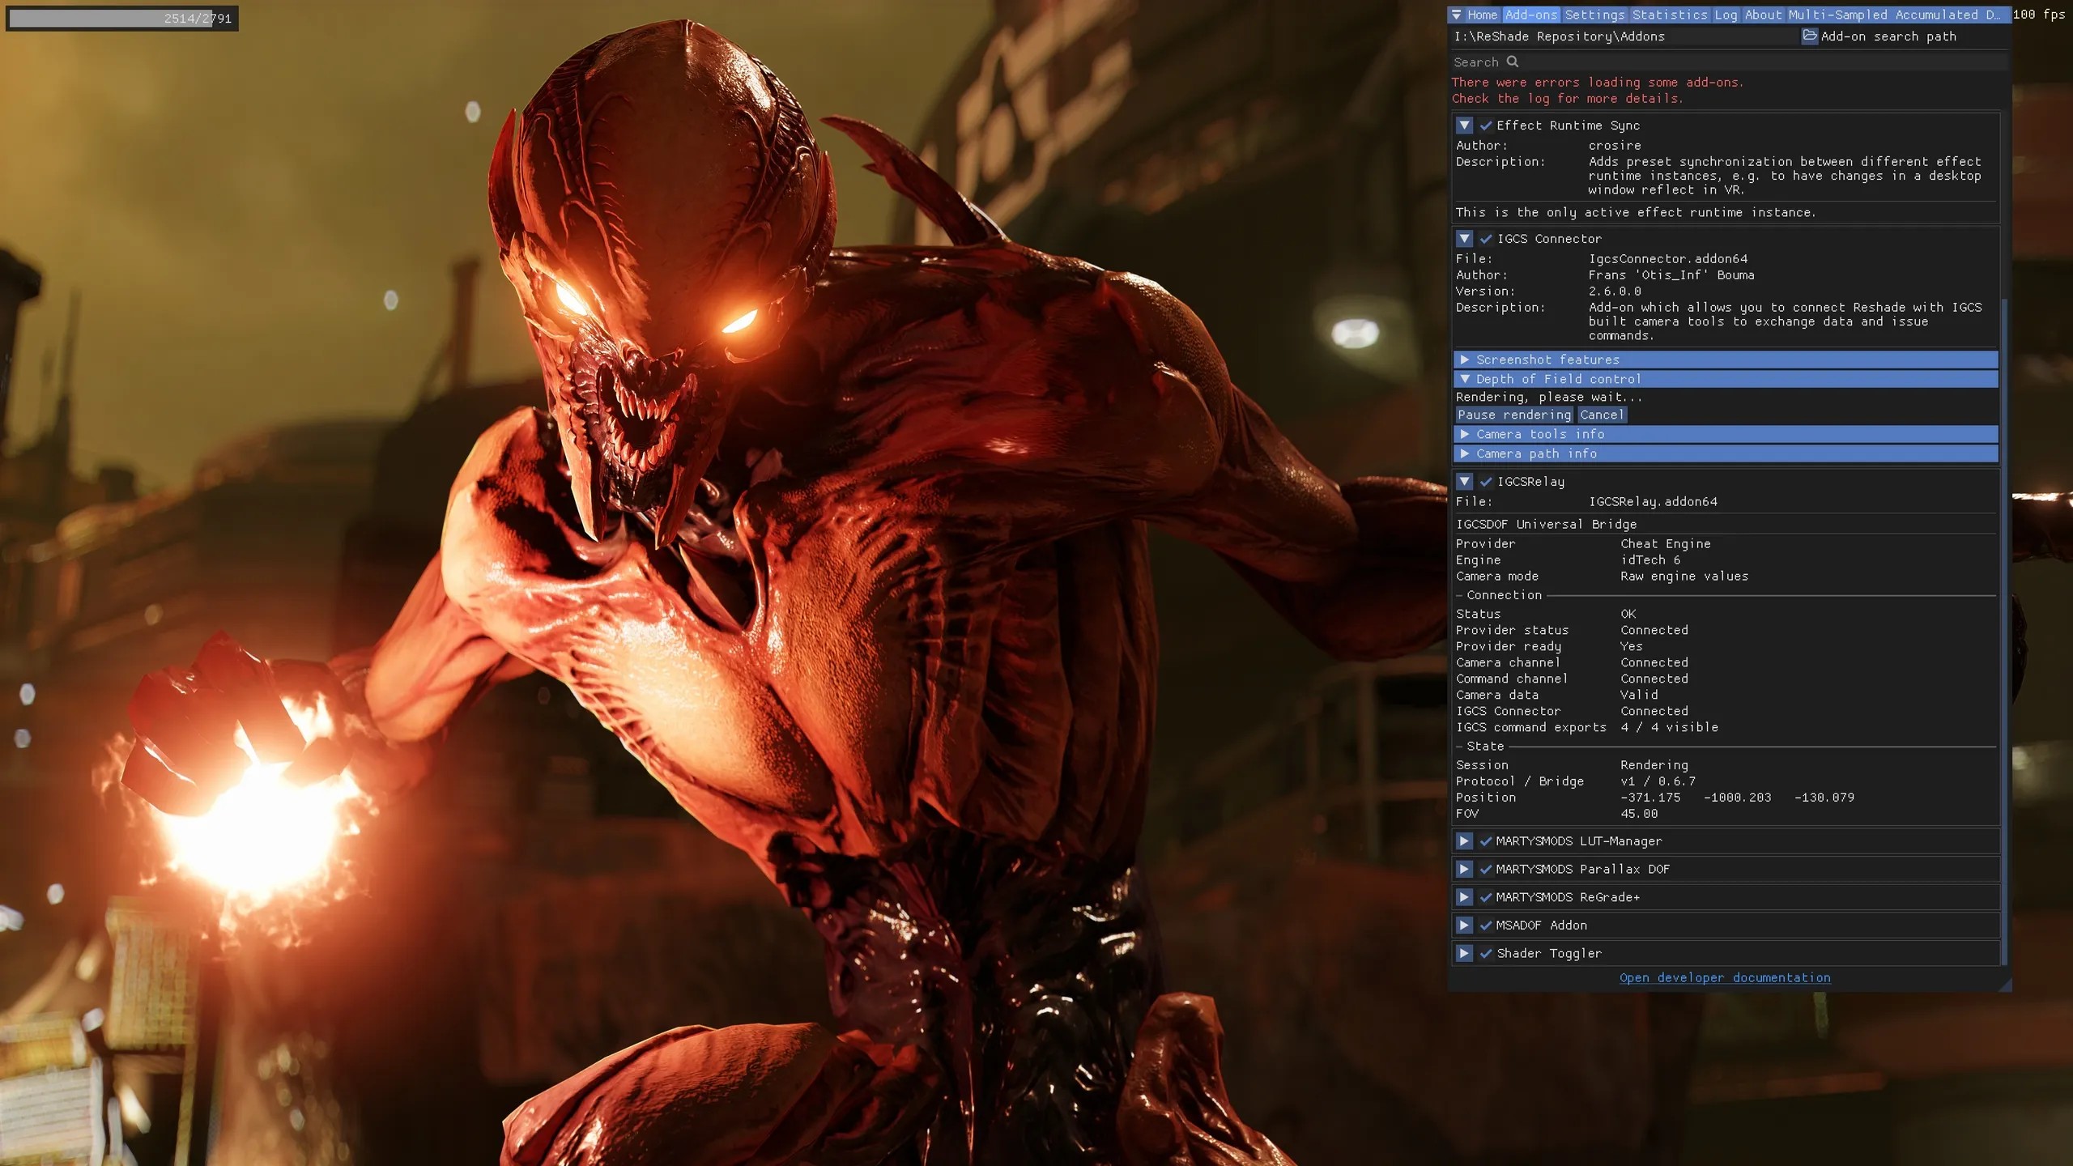Viewport: 2073px width, 1166px height.
Task: Click the render progress bar showing 2514/2791
Action: click(122, 18)
